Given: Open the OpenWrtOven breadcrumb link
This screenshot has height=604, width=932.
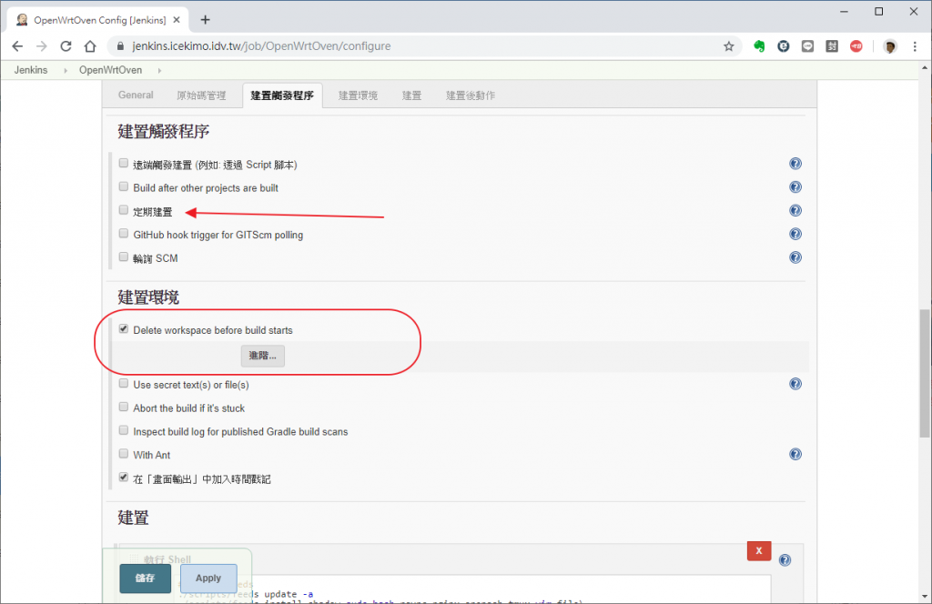Looking at the screenshot, I should pos(110,70).
